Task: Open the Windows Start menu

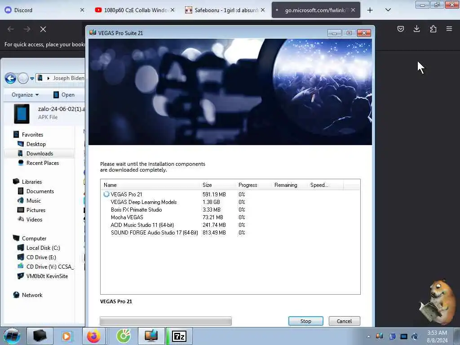Action: 12,336
